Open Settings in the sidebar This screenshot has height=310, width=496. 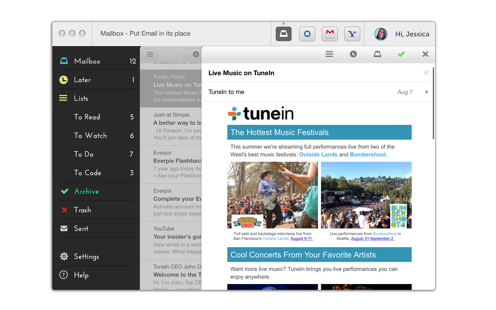click(x=97, y=257)
